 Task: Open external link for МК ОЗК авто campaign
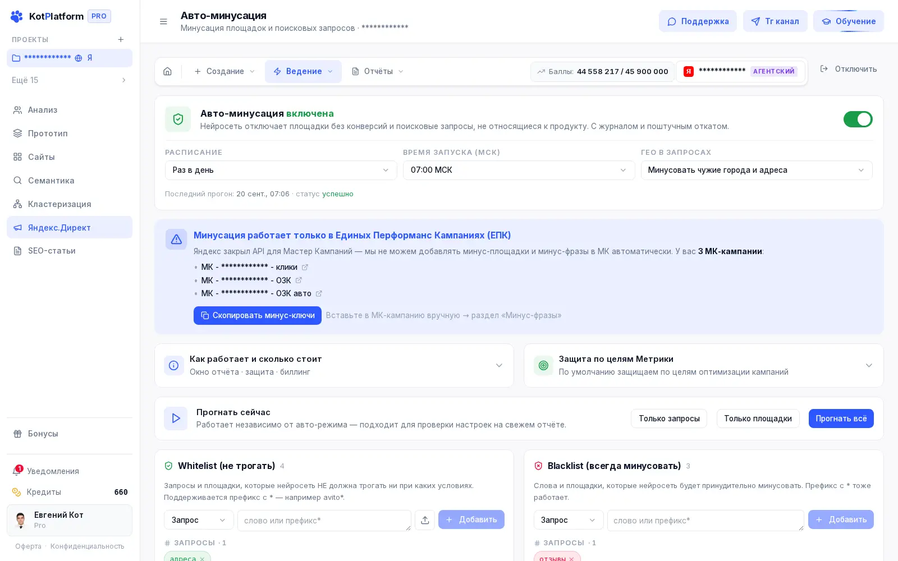pos(319,293)
